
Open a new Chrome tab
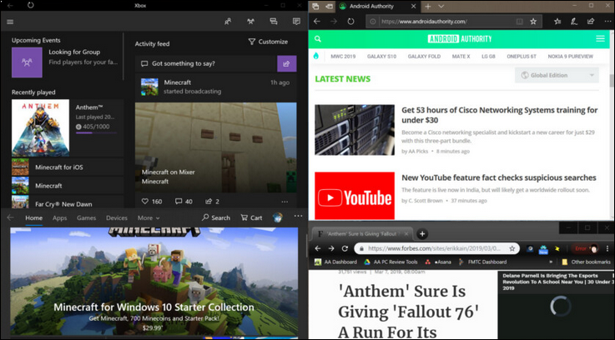(423, 233)
